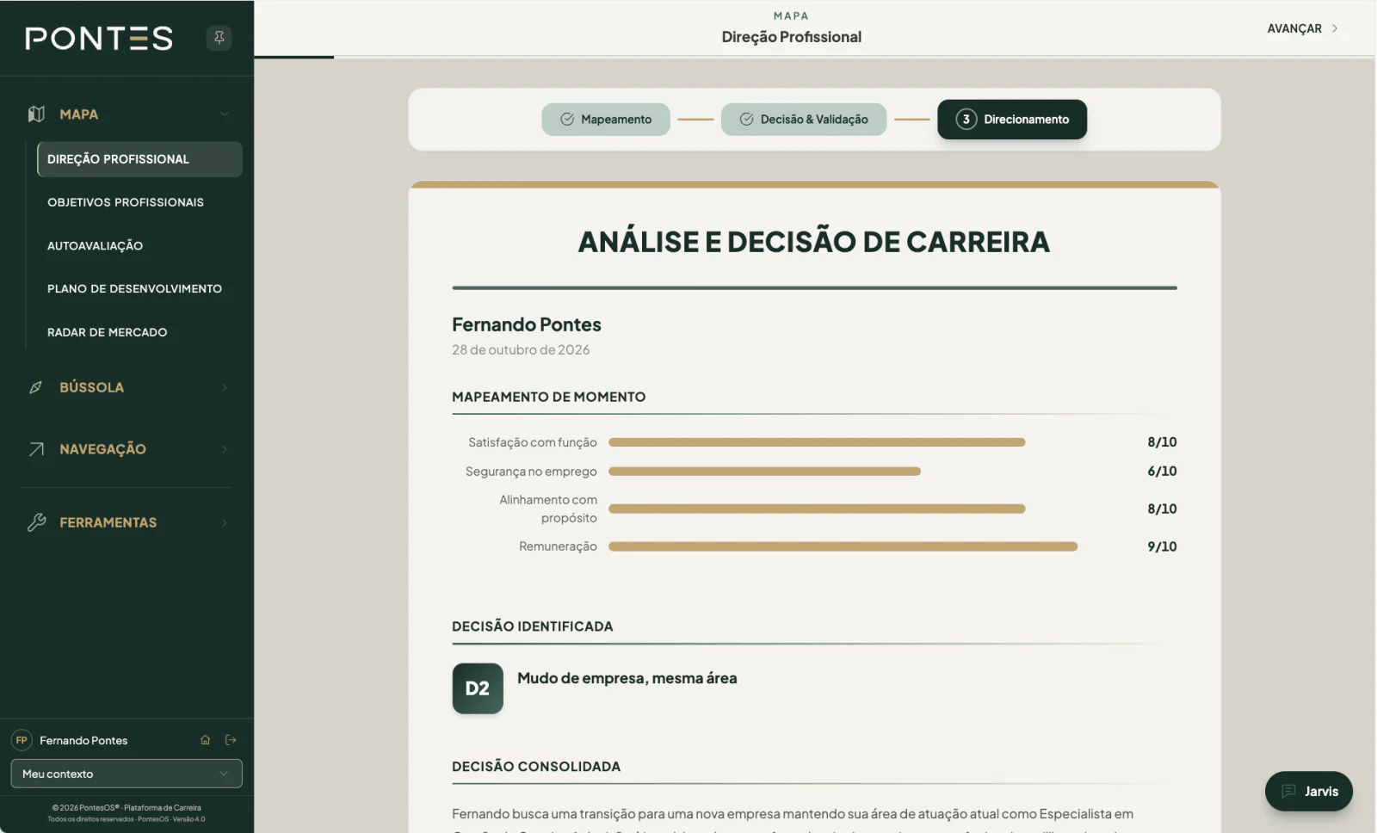Image resolution: width=1377 pixels, height=833 pixels.
Task: Click the Ferramentas wrench icon
Action: point(36,522)
